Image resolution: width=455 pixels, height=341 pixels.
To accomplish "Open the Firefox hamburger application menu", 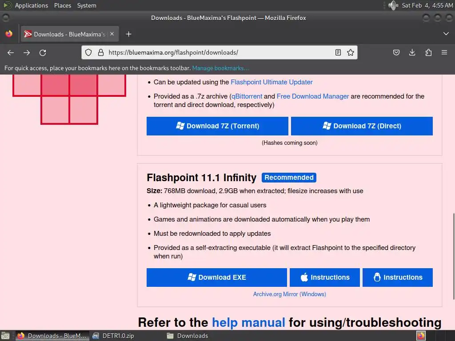I will [x=444, y=52].
